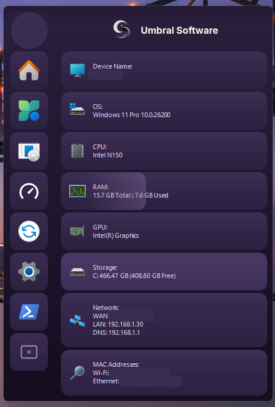Click the Network heading
Viewport: 275px width, 407px height.
106,308
